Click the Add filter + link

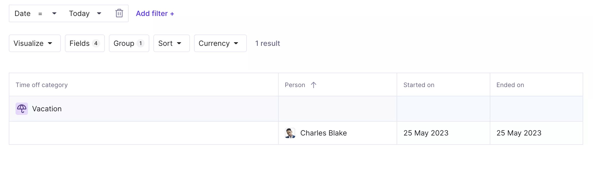click(155, 13)
